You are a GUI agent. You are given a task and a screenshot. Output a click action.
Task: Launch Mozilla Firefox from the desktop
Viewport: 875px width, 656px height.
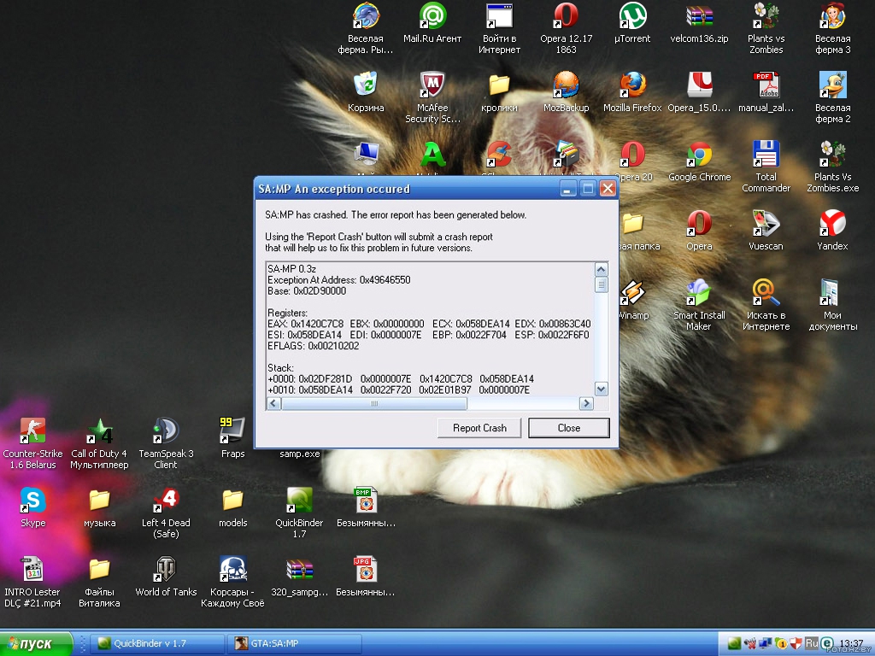632,92
